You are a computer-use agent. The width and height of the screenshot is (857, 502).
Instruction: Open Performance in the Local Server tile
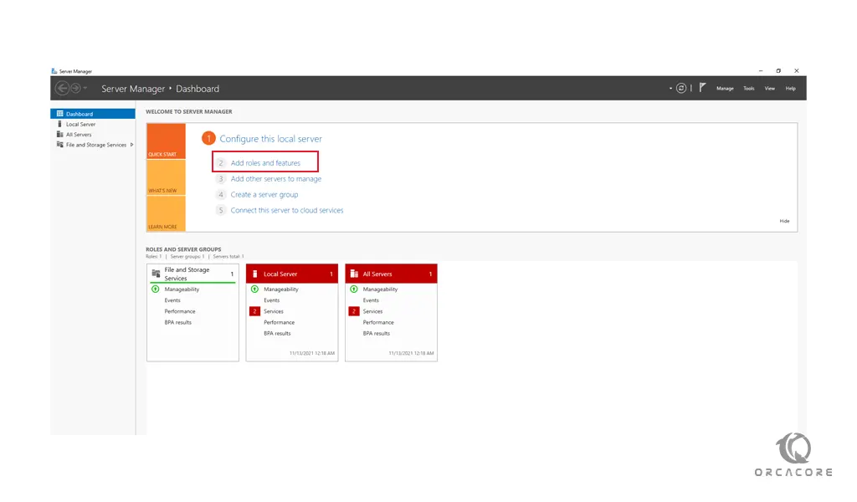tap(280, 322)
